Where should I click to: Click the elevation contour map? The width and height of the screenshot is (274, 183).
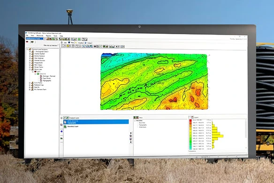(x=154, y=82)
